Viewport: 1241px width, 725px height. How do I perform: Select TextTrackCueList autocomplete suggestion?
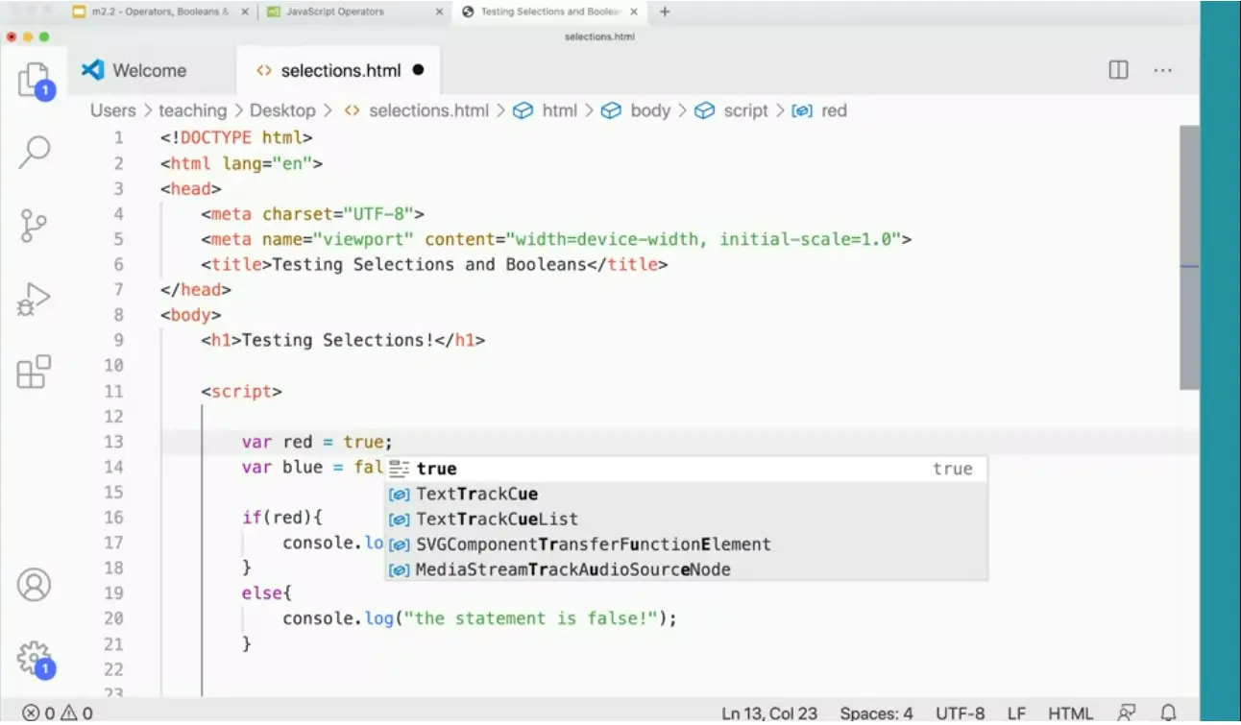pyautogui.click(x=687, y=519)
